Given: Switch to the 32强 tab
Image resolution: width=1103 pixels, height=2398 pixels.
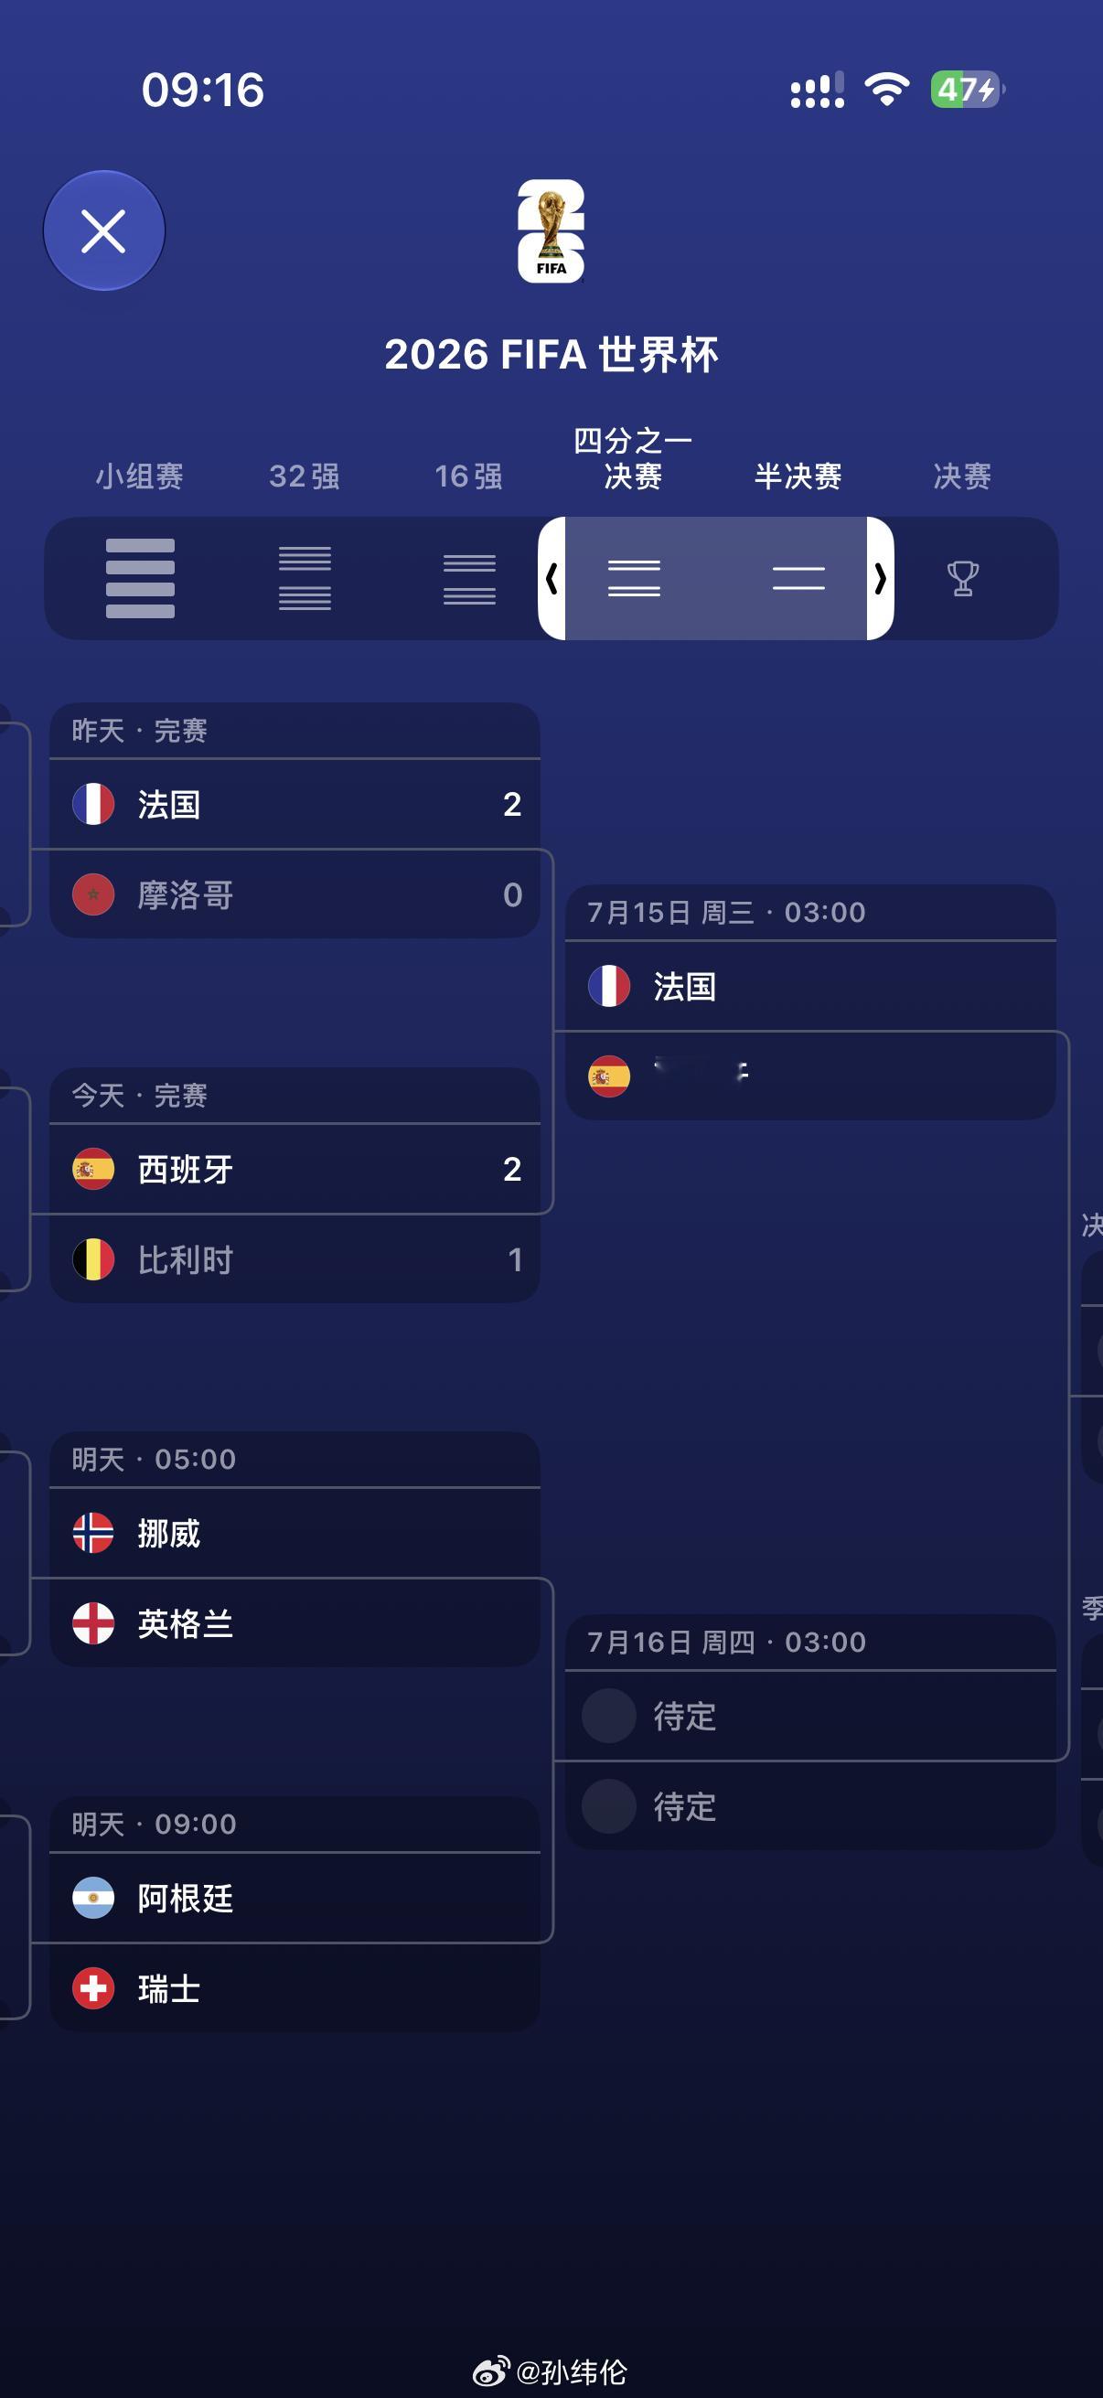Looking at the screenshot, I should pyautogui.click(x=305, y=476).
